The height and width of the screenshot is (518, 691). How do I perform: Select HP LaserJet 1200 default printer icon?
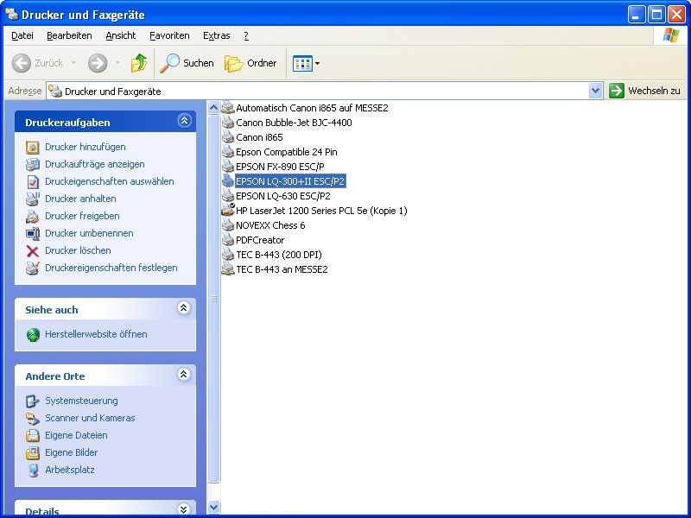point(227,210)
